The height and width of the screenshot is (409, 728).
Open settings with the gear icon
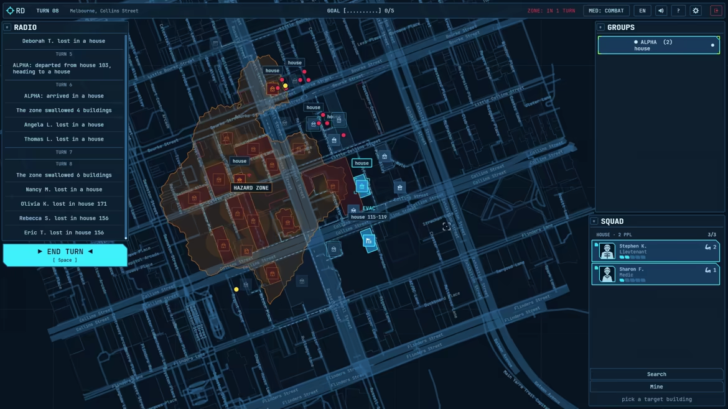(x=696, y=10)
